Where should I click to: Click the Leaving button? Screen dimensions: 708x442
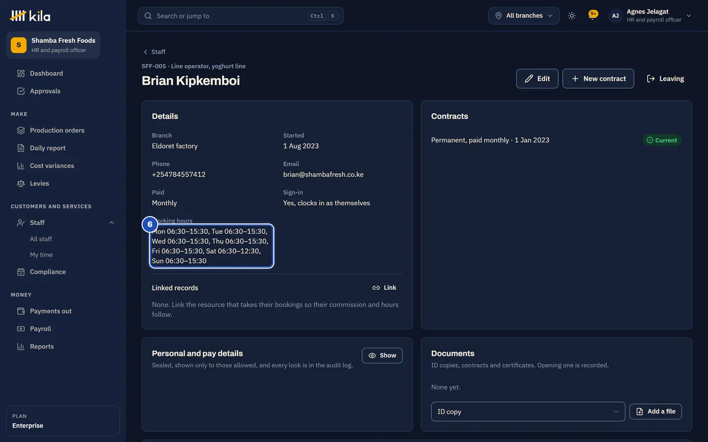[x=665, y=79]
